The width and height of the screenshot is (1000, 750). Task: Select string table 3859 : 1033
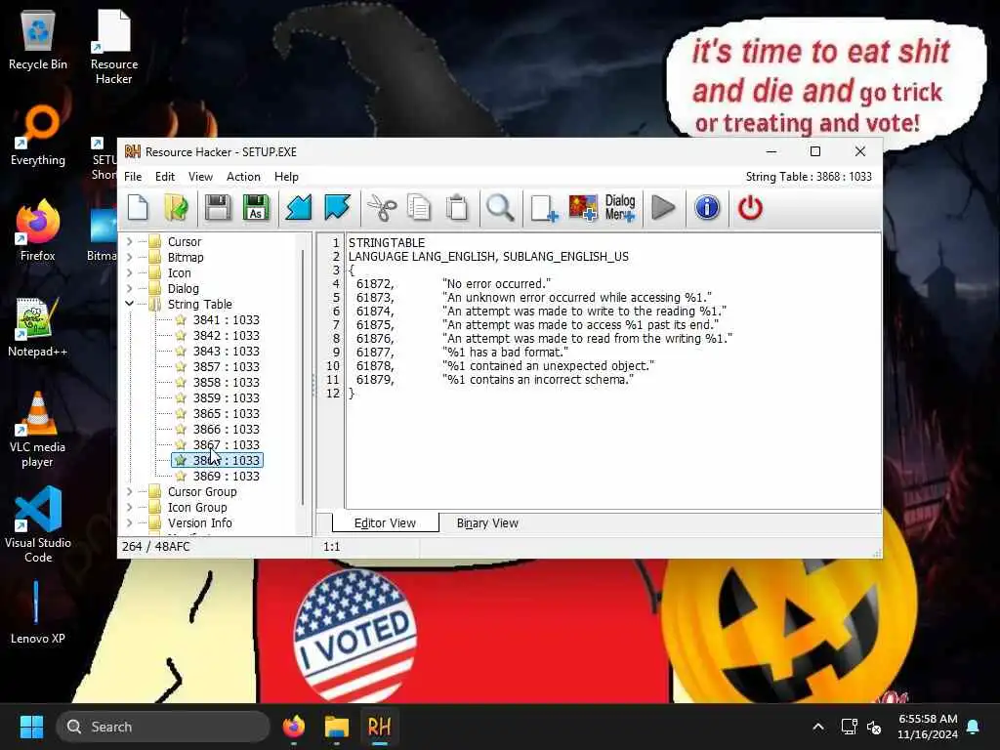(x=226, y=398)
